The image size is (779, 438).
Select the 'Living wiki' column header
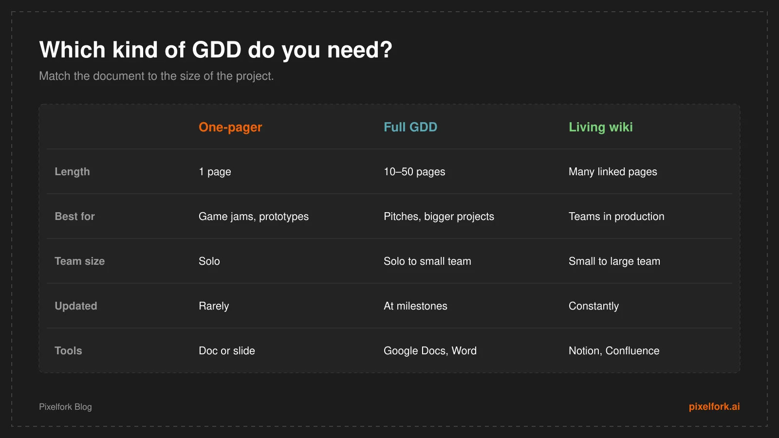pyautogui.click(x=601, y=128)
